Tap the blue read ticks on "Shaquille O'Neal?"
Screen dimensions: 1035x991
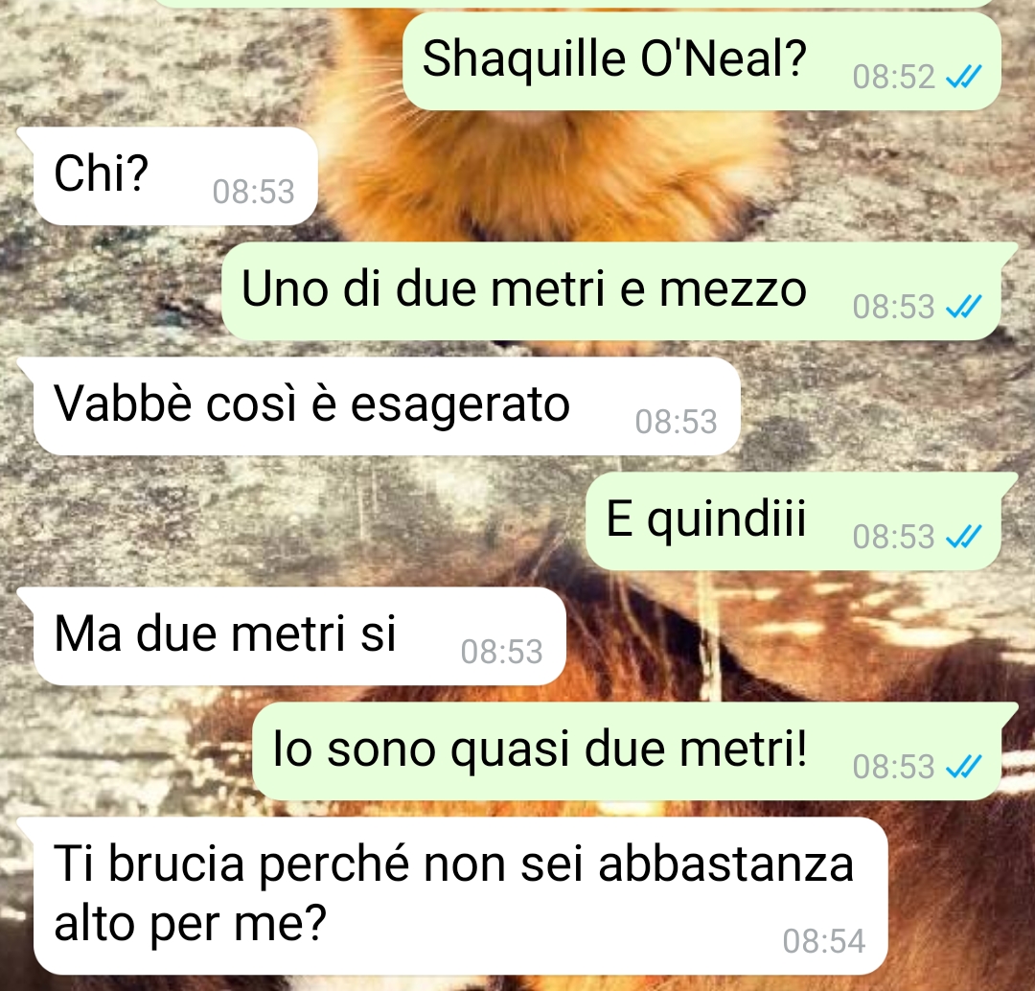coord(964,77)
